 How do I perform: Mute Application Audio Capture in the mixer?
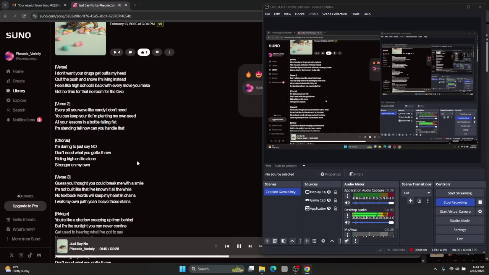coord(347,203)
